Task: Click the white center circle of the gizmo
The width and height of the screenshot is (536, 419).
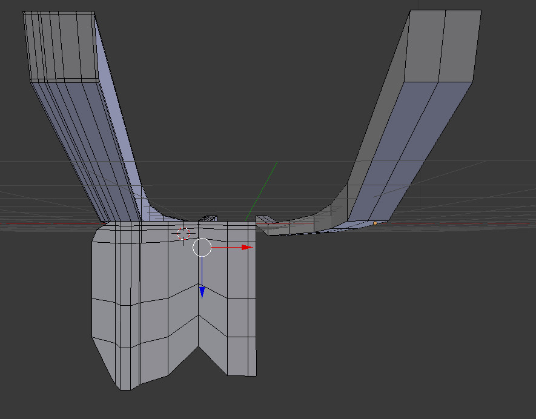Action: coord(202,247)
